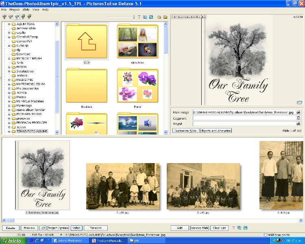Browse for Main image file icon

[x=298, y=112]
